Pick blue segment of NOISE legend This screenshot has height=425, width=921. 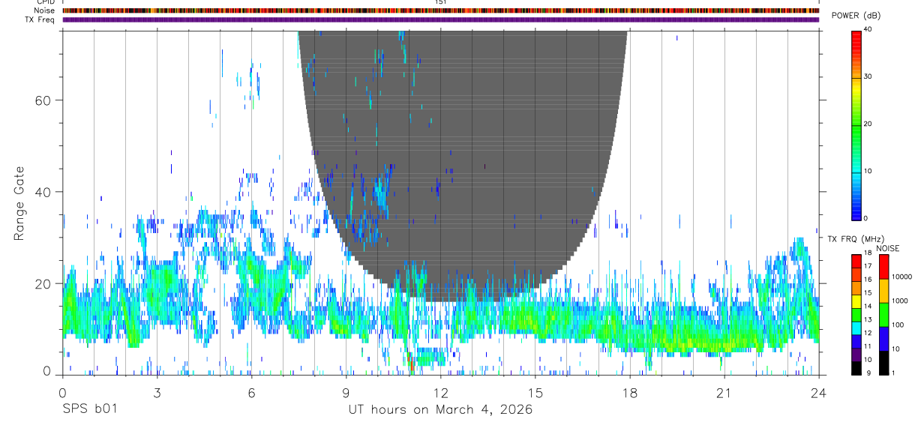[883, 339]
